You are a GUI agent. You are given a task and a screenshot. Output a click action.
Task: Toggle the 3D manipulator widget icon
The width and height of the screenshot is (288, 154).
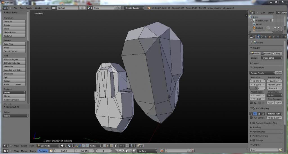pyautogui.click(x=76, y=146)
